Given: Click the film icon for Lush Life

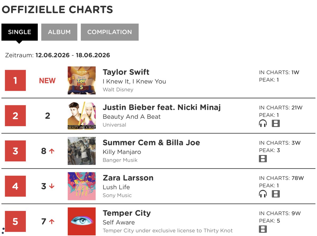Looking at the screenshot, I should click(276, 194).
